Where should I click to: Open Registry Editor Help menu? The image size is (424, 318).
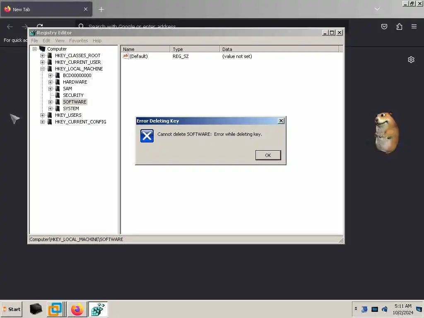point(97,41)
